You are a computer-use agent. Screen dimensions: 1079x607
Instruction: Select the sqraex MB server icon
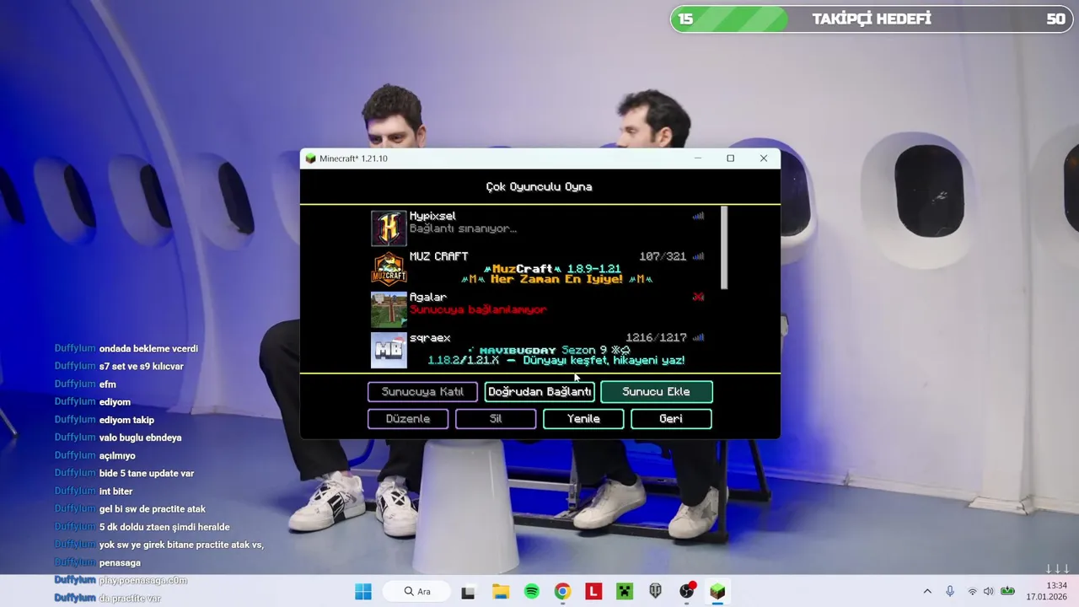pos(389,350)
